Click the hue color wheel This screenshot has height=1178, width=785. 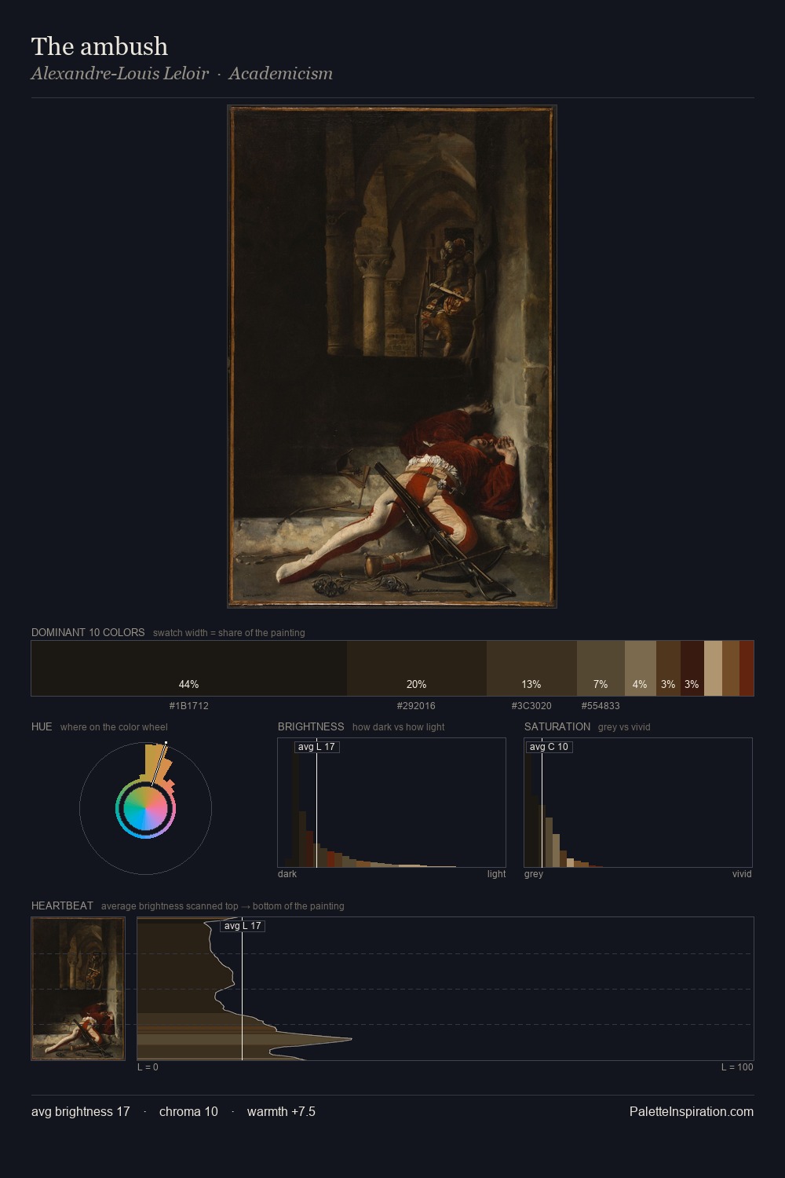[x=145, y=808]
